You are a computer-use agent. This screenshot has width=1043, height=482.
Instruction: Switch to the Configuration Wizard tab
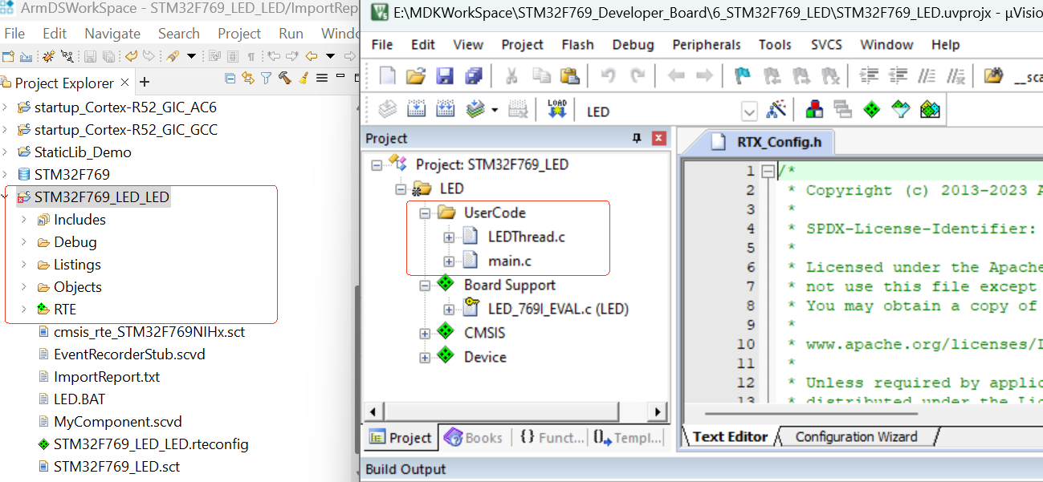coord(856,437)
